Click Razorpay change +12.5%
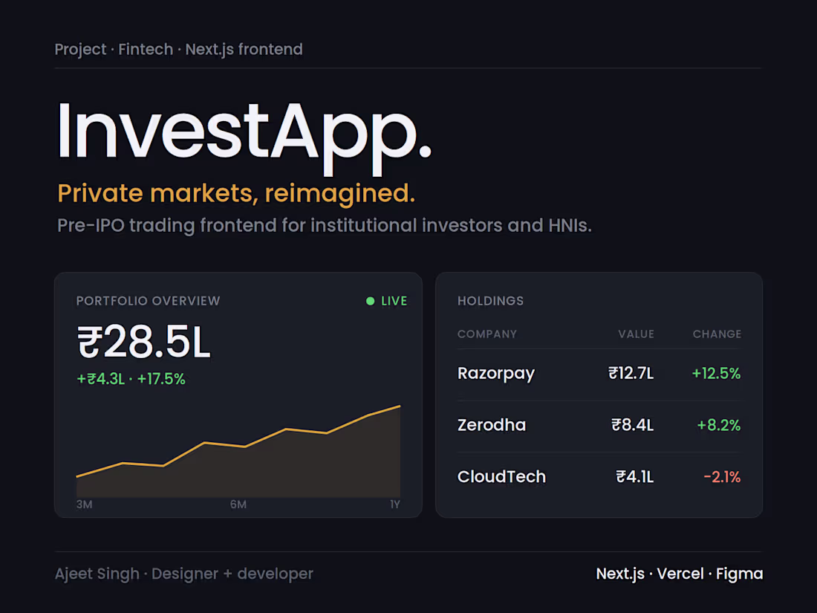The width and height of the screenshot is (817, 613). pyautogui.click(x=716, y=373)
